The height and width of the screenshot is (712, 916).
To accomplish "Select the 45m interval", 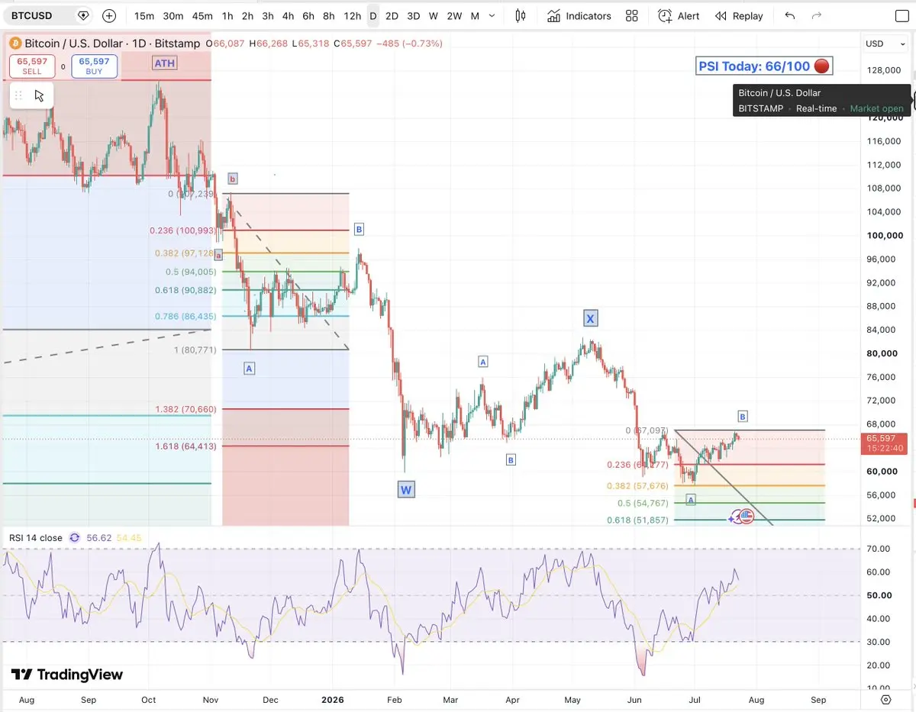I will (202, 16).
